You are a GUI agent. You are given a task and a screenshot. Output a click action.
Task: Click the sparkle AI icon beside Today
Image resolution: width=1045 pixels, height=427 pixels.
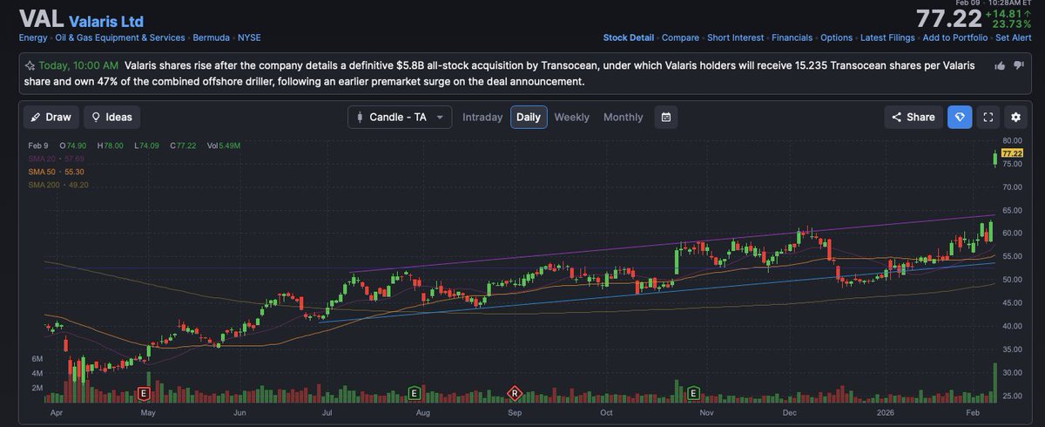click(x=30, y=65)
